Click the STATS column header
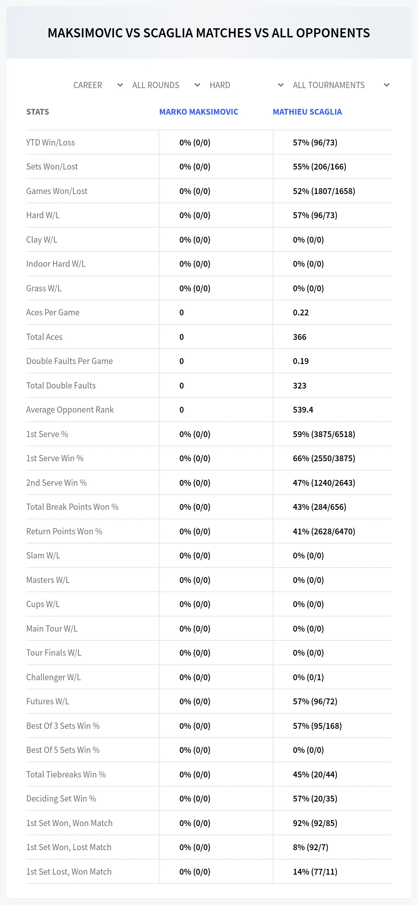Image resolution: width=418 pixels, height=905 pixels. pos(38,112)
